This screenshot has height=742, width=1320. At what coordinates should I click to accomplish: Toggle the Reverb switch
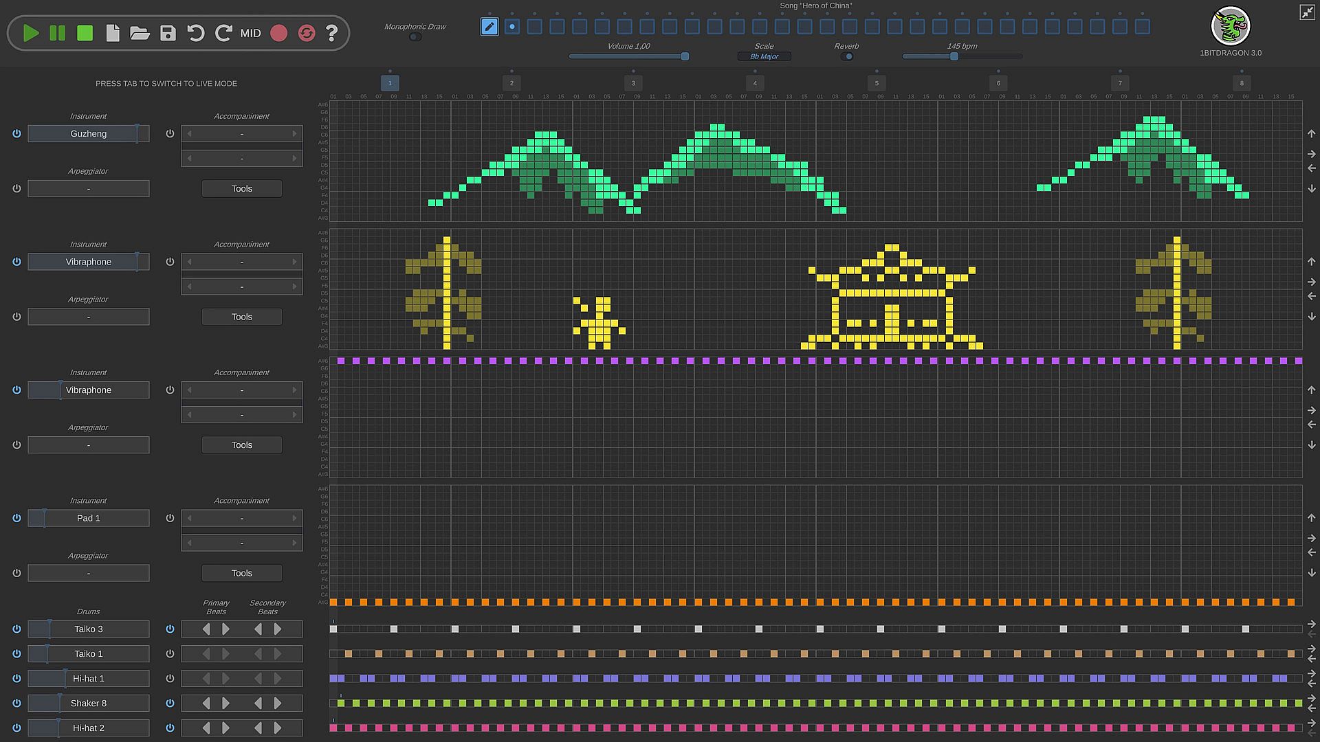pos(847,56)
